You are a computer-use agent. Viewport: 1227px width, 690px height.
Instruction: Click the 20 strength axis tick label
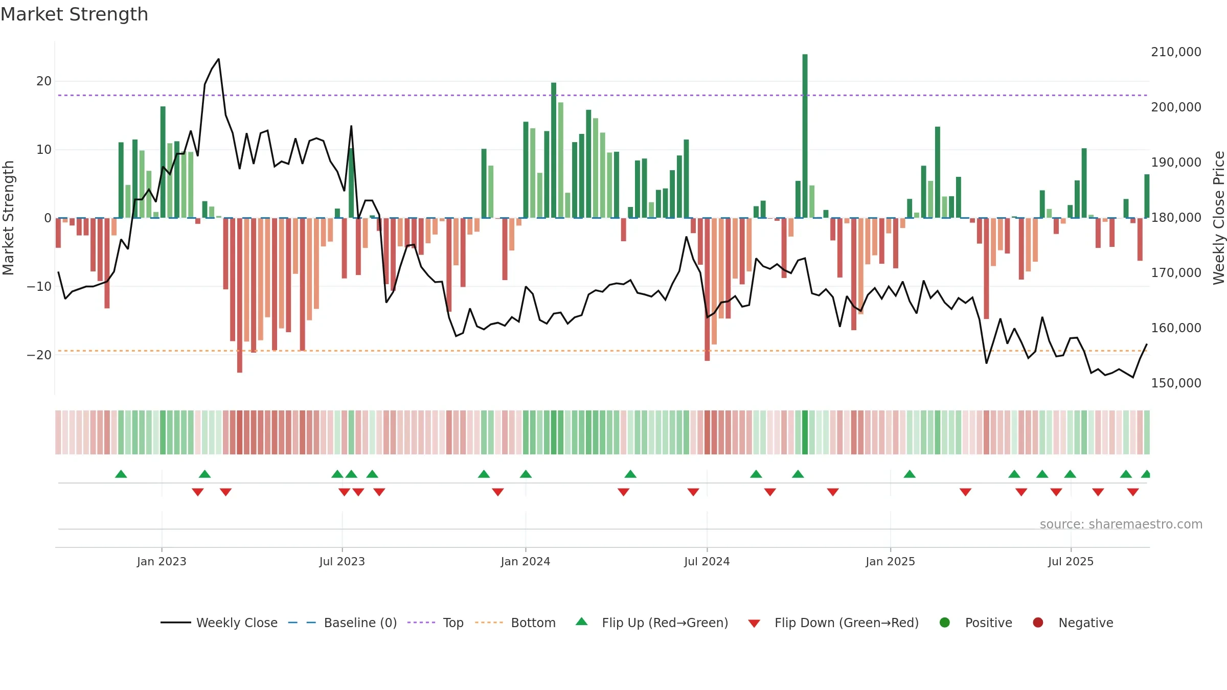44,81
